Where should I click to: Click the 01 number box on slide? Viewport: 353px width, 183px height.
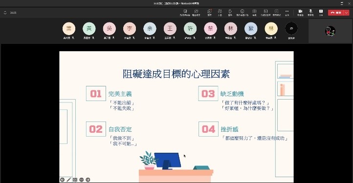96,94
